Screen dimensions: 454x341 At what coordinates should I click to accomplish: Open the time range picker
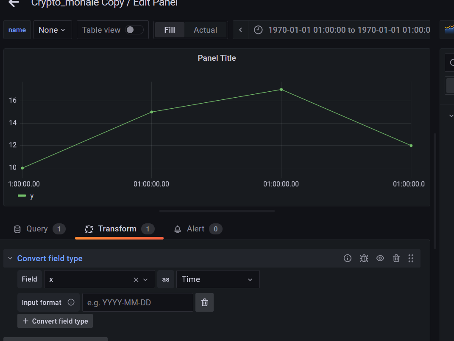pyautogui.click(x=339, y=30)
